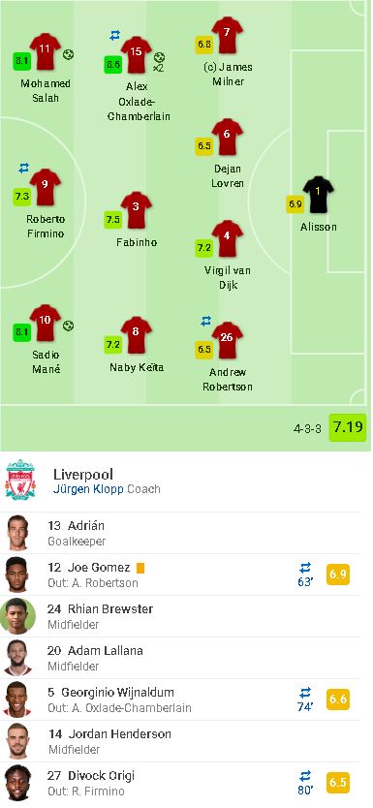Click the 80' substitution icon for Divock Origi
The image size is (373, 808).
coord(305,782)
